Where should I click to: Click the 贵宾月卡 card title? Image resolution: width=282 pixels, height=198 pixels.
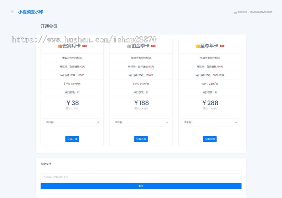71,46
